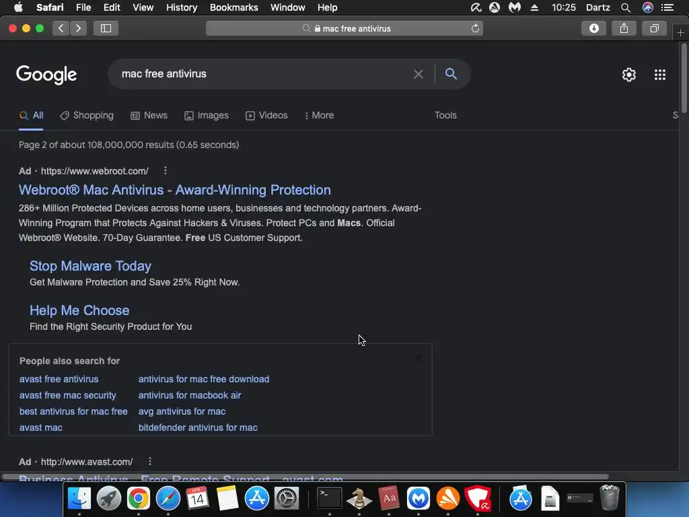Go forward with the Safari forward arrow
The image size is (689, 517).
coord(78,28)
